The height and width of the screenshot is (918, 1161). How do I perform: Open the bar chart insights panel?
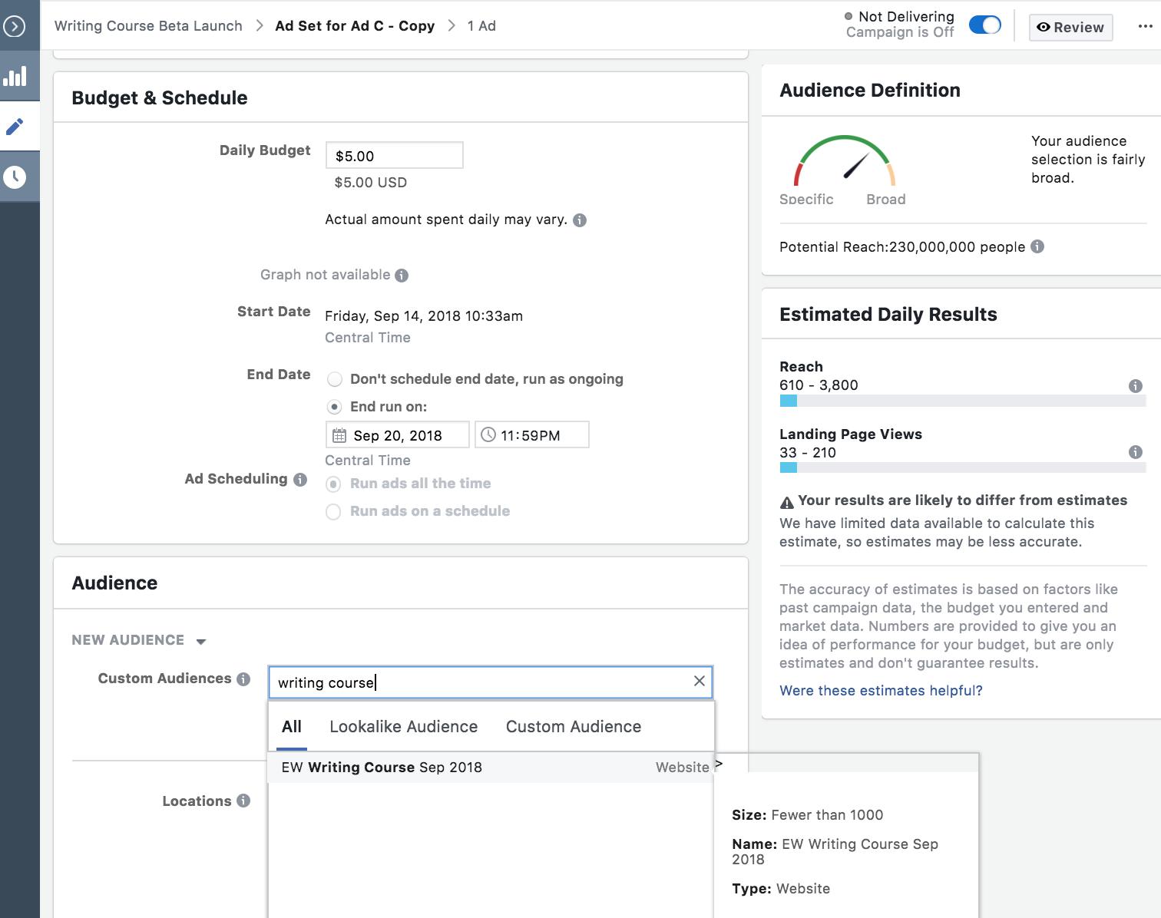(x=15, y=76)
